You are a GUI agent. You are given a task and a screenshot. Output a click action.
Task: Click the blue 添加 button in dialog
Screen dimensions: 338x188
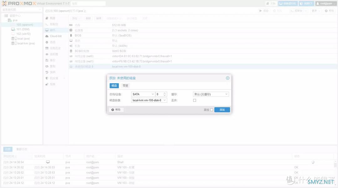click(222, 110)
